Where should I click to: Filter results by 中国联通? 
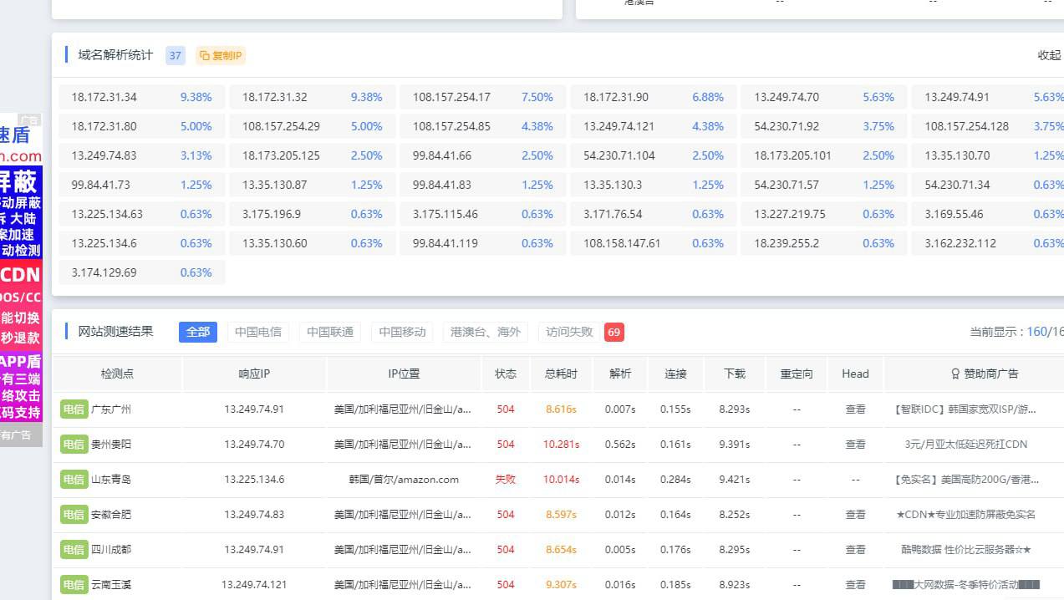(x=330, y=332)
